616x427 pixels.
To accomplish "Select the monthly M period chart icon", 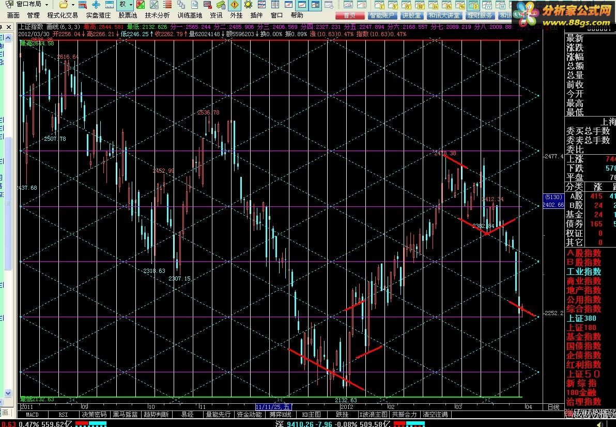I will pyautogui.click(x=500, y=5).
